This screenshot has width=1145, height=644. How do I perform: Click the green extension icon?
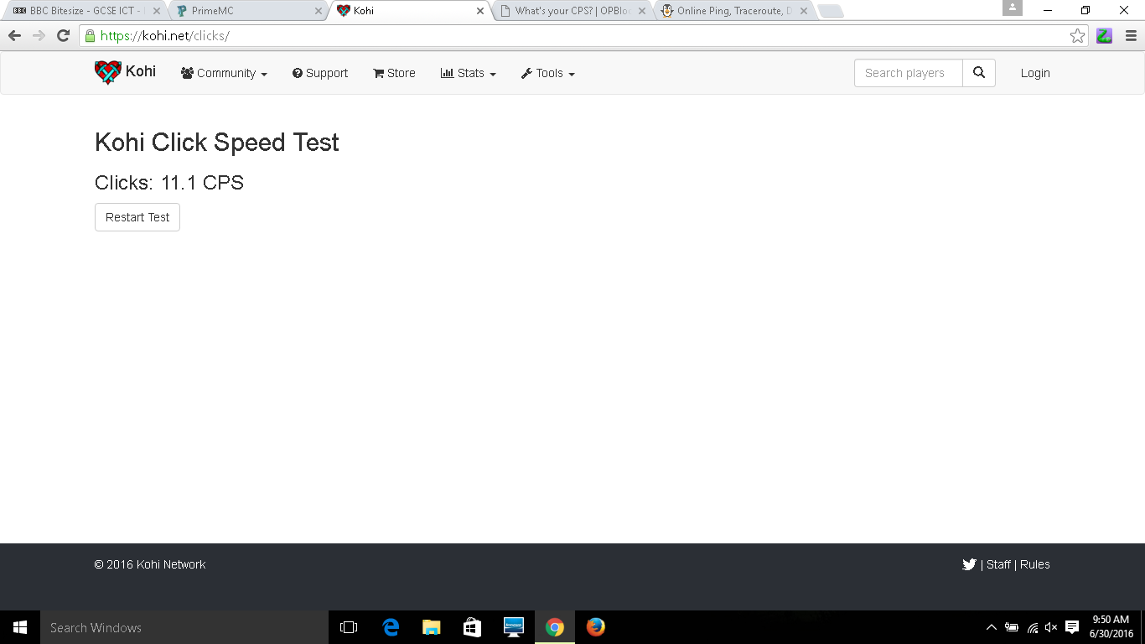point(1104,36)
